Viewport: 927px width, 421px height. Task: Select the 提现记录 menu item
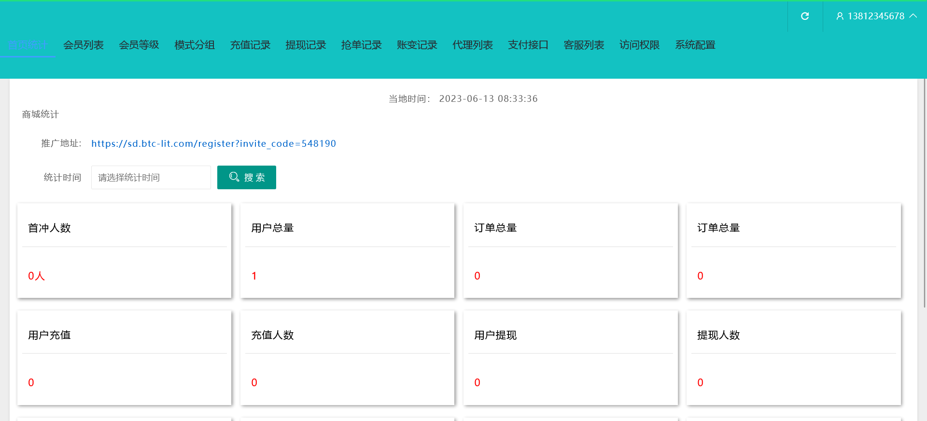pos(306,45)
